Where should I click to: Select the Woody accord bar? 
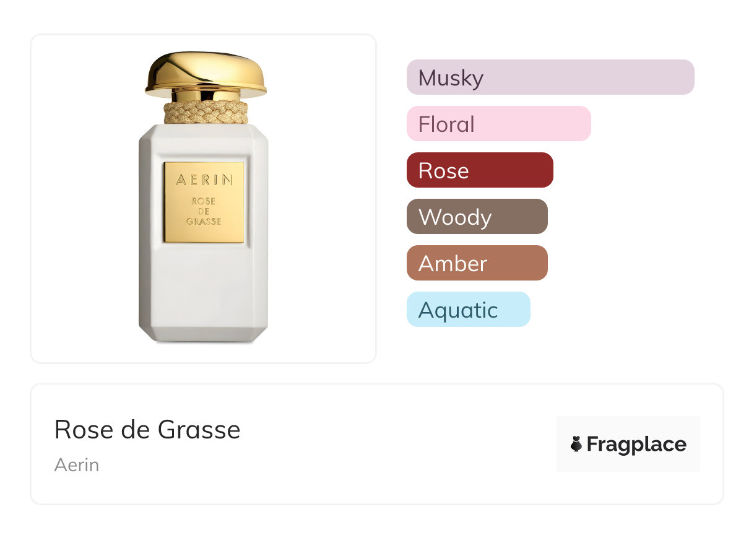(477, 217)
